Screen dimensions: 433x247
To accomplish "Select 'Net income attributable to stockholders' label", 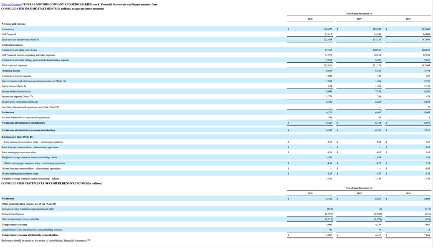I will tap(23, 123).
